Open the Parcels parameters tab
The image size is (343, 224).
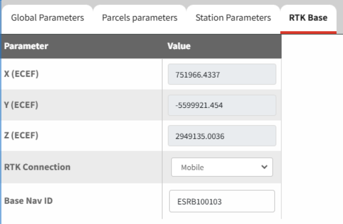139,18
